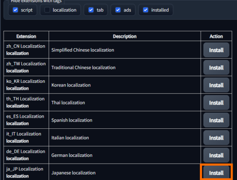Click the Extension column header
The image size is (237, 180).
(x=26, y=36)
